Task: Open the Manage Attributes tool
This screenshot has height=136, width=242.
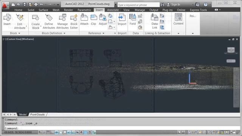Action: coord(62,22)
